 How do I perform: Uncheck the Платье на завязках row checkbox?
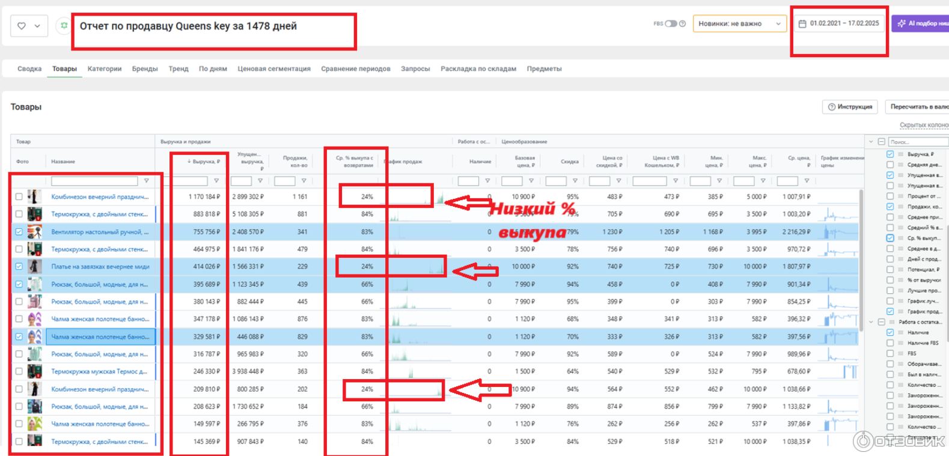pos(19,267)
